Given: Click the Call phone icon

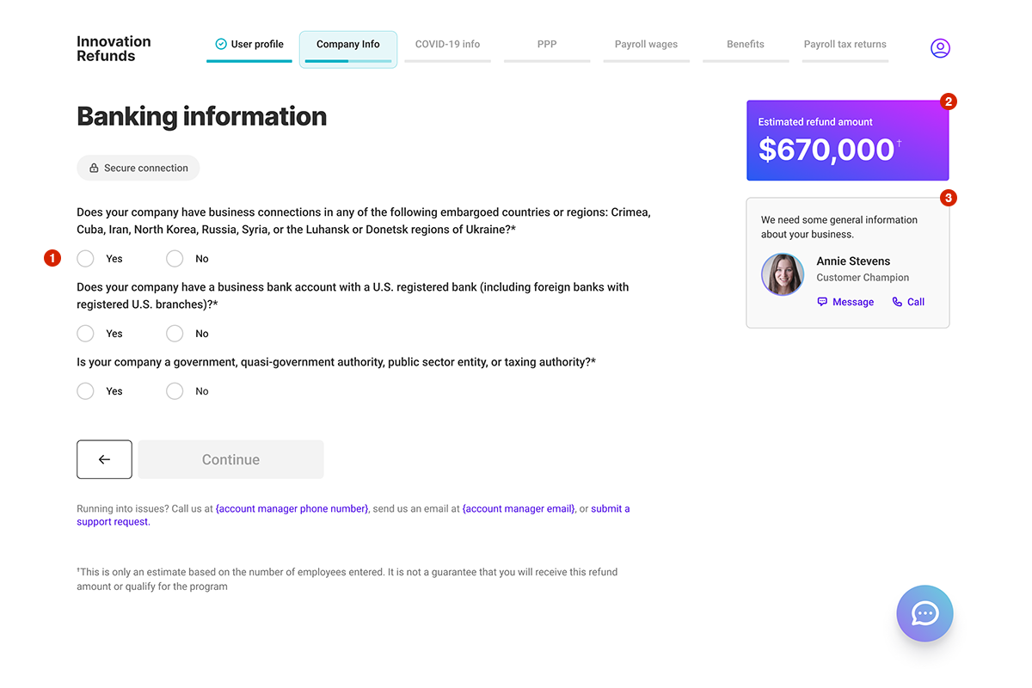Looking at the screenshot, I should coord(897,302).
